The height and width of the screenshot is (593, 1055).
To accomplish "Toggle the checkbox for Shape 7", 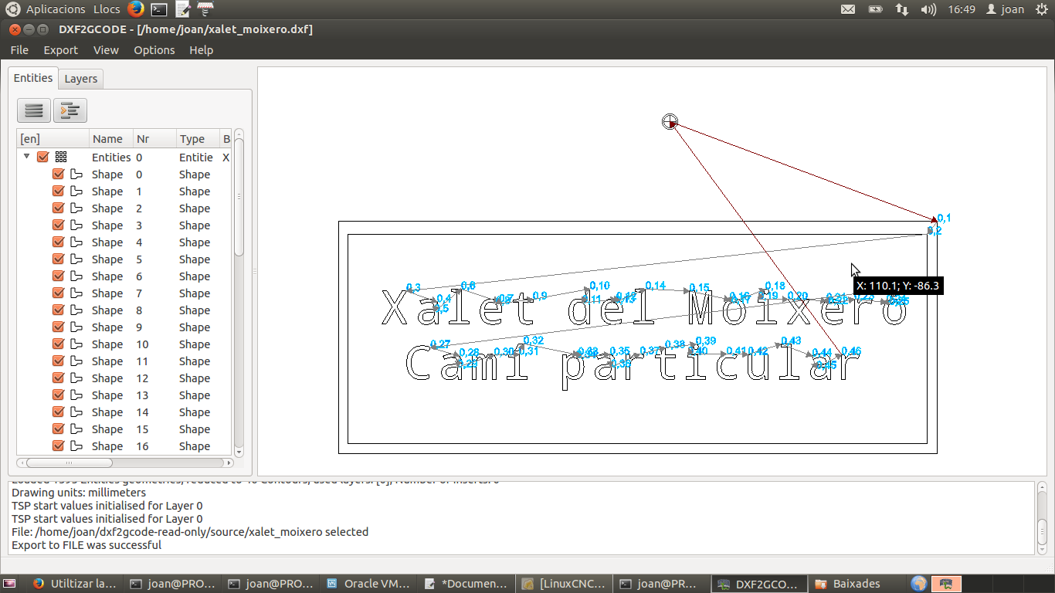I will pos(58,293).
